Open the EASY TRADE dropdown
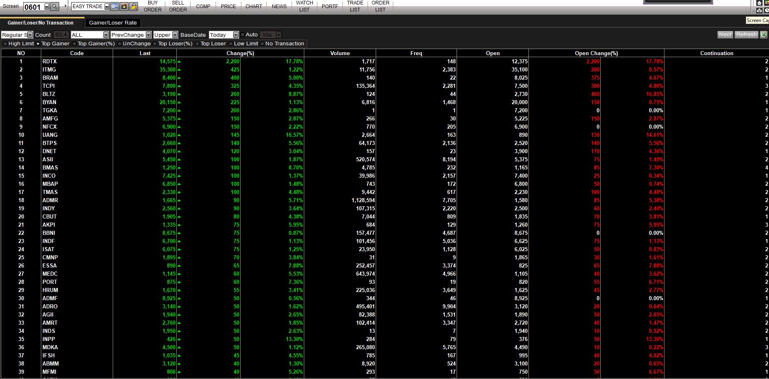This screenshot has width=769, height=379. (x=107, y=7)
